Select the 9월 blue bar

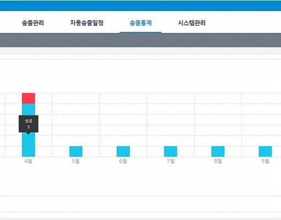[x=265, y=152]
